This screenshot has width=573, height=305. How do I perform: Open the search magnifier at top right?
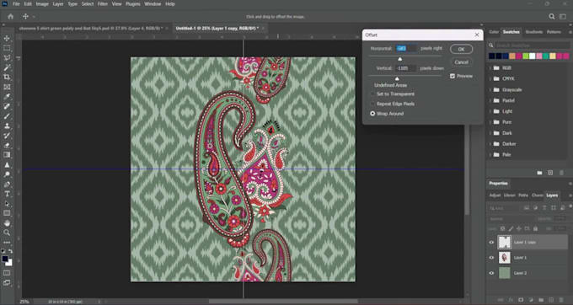[x=552, y=17]
